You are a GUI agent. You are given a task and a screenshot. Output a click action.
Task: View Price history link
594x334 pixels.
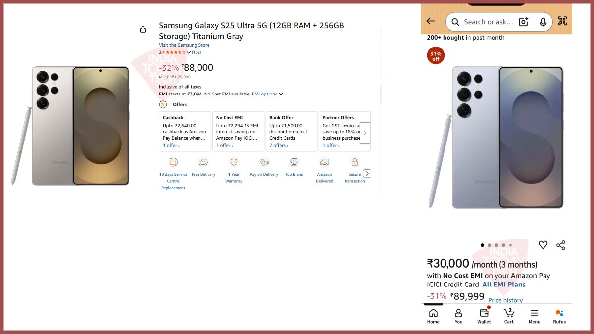point(505,300)
